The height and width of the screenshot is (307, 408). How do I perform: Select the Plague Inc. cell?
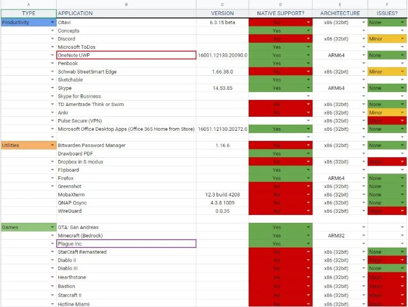(x=126, y=244)
